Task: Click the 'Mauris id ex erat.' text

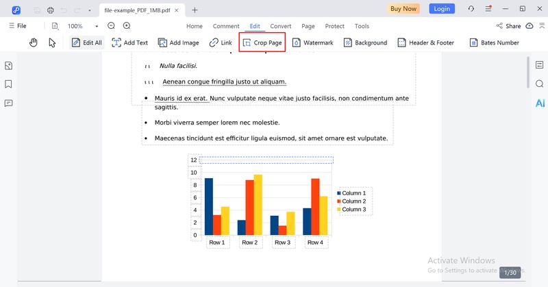Action: tap(181, 99)
